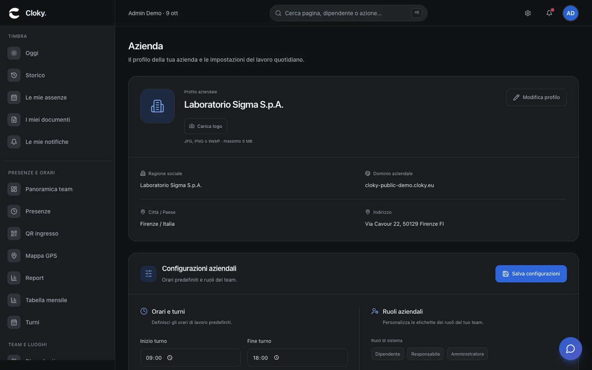This screenshot has height=370, width=592.
Task: Click the ⌘K shortcut badge
Action: tap(417, 13)
